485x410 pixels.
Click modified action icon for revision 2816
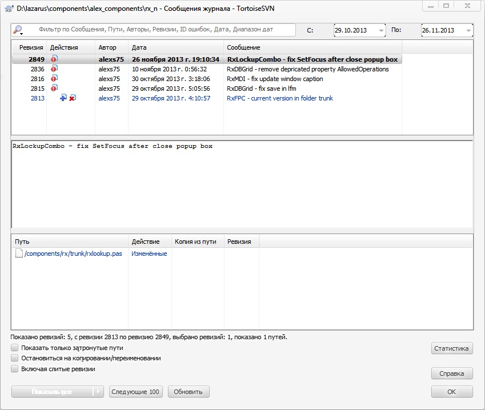click(x=54, y=79)
